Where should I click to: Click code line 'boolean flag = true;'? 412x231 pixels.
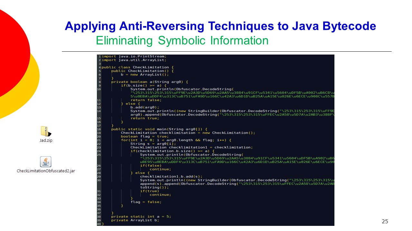pos(145,136)
